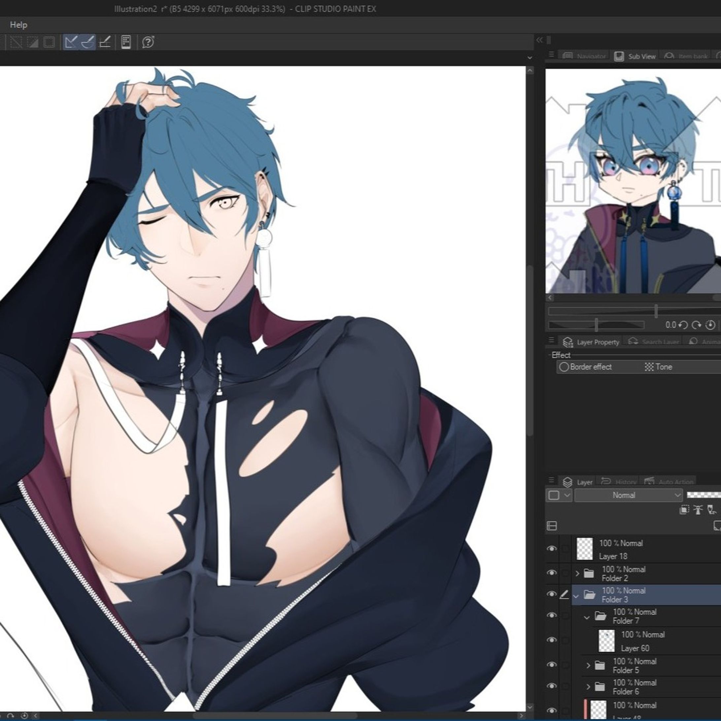Image resolution: width=721 pixels, height=721 pixels.
Task: Expand the Folder 5 layer group
Action: tap(589, 666)
